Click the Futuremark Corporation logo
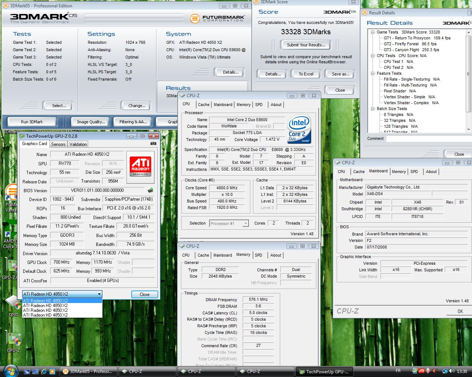 218,18
